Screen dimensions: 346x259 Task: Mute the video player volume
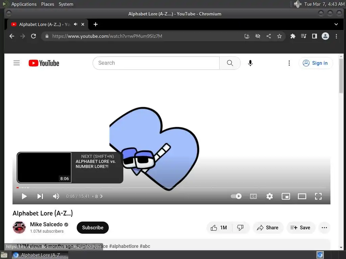56,196
